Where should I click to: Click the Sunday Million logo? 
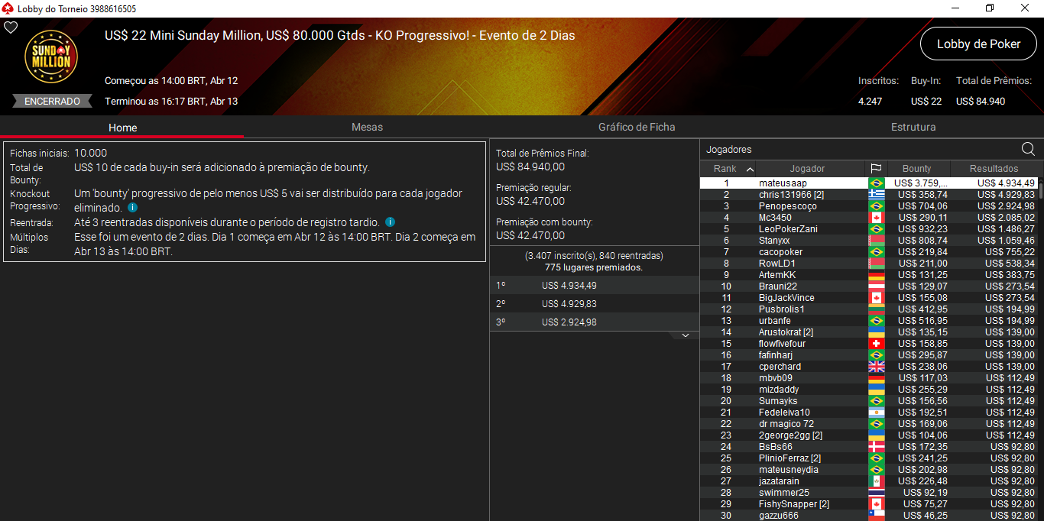(x=50, y=57)
